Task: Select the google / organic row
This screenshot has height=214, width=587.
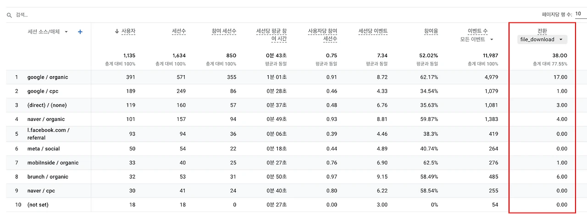Action: pyautogui.click(x=48, y=77)
